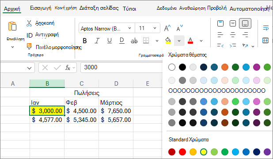Image resolution: width=273 pixels, height=159 pixels.
Task: Open the Δεδομένα tab
Action: 167,8
